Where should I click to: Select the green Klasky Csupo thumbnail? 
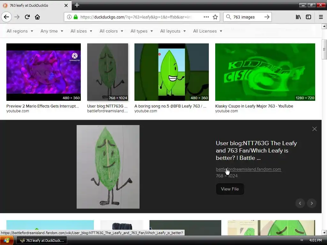click(x=265, y=72)
